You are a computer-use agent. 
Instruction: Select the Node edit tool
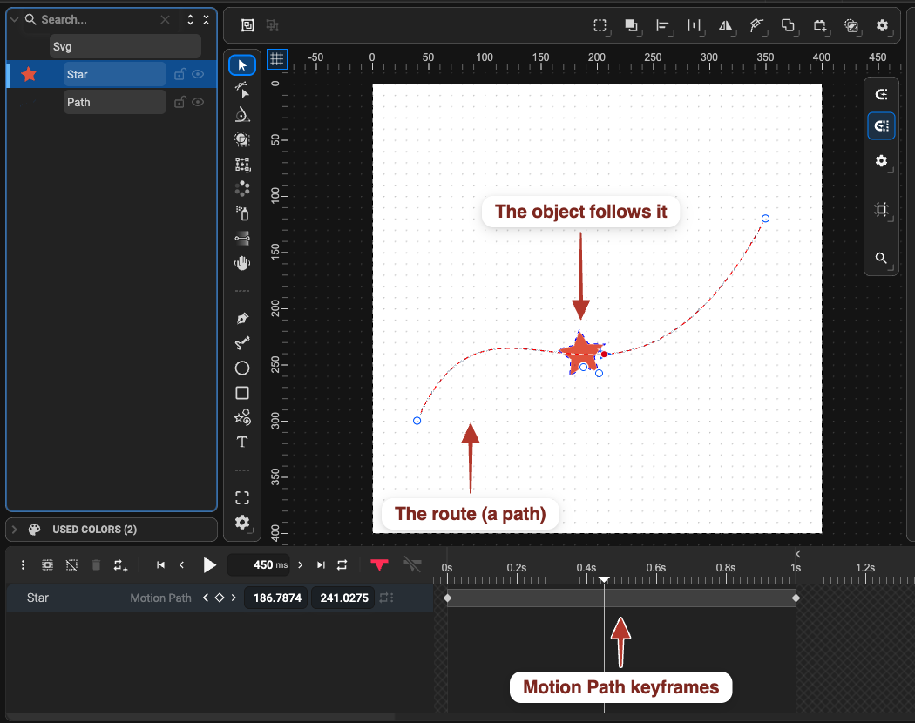click(242, 89)
